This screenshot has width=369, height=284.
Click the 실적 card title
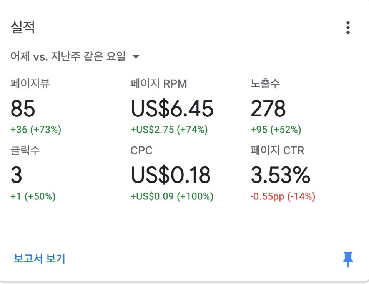pos(23,28)
